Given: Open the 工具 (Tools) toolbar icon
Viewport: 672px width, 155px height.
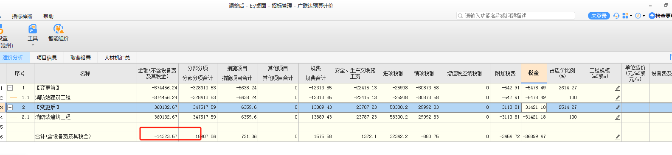Looking at the screenshot, I should (x=33, y=29).
